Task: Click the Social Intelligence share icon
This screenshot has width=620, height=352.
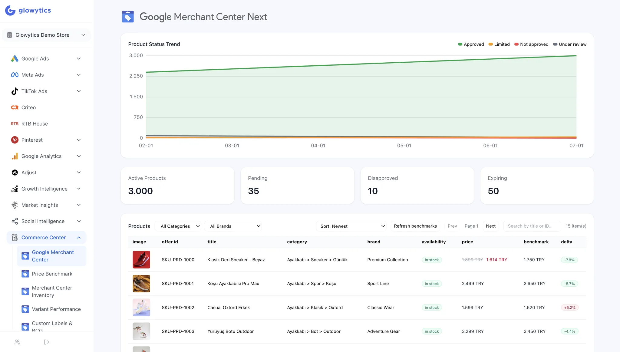Action: click(15, 221)
